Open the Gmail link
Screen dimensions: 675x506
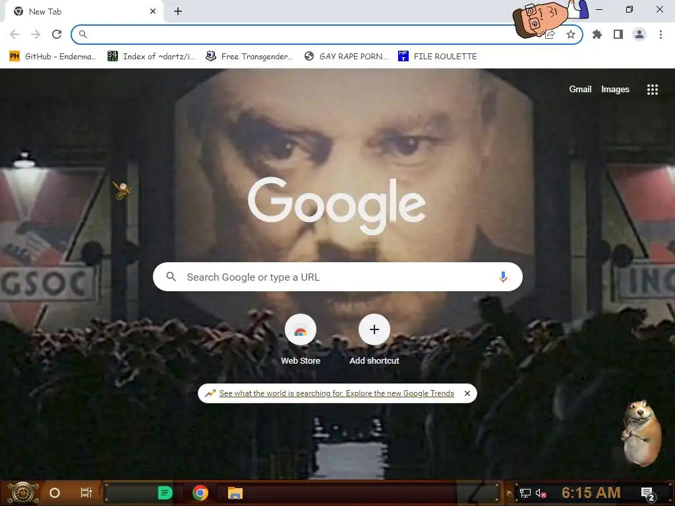(580, 90)
